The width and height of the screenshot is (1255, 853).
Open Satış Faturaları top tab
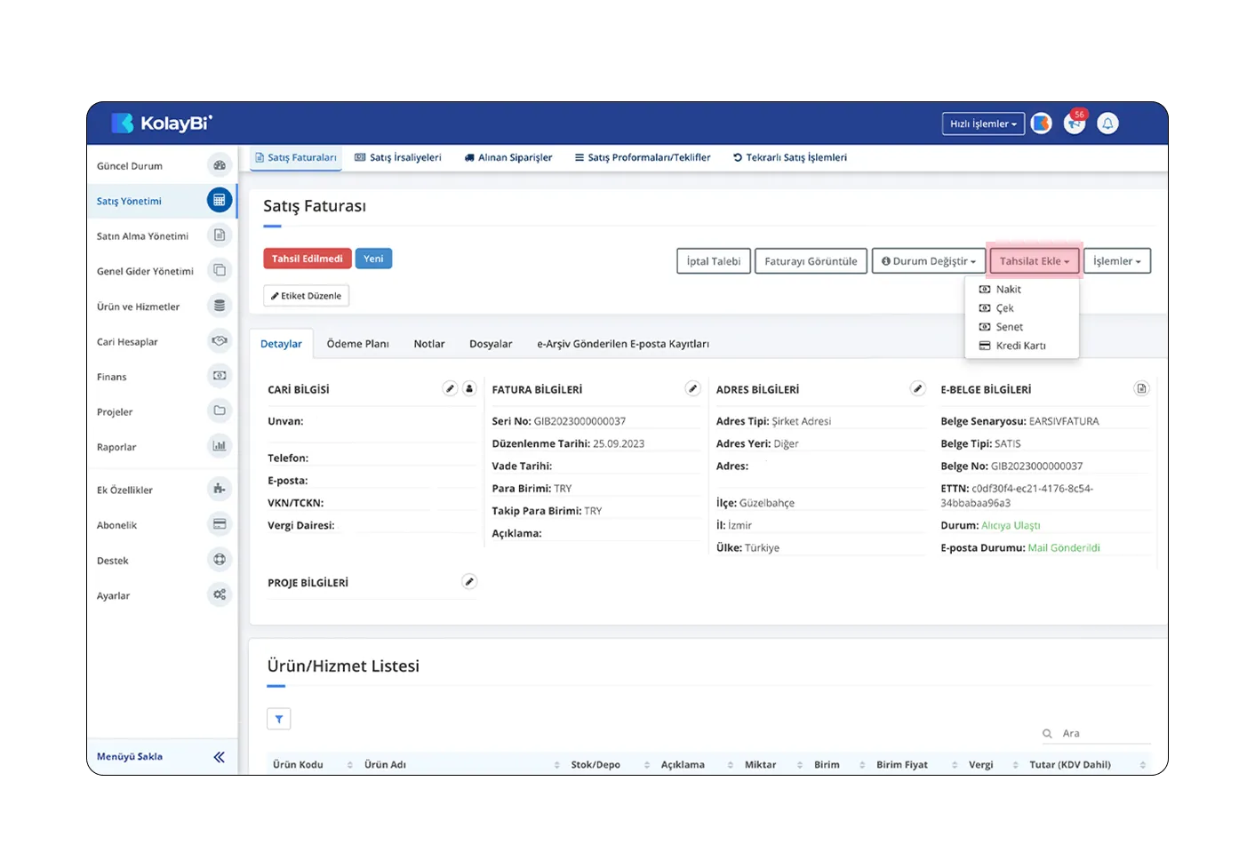(x=296, y=157)
